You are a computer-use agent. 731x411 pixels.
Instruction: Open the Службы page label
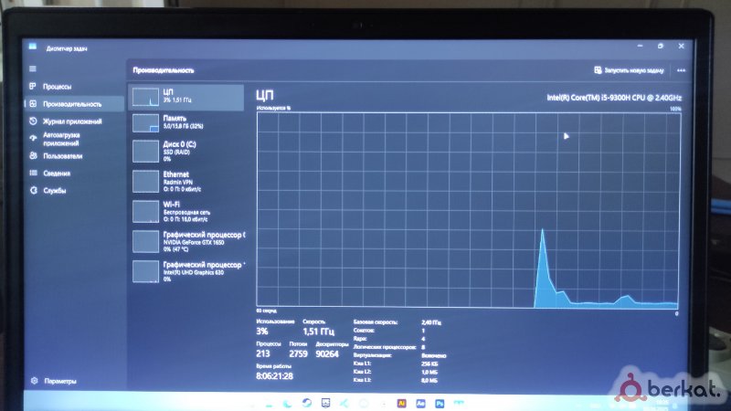tap(55, 191)
